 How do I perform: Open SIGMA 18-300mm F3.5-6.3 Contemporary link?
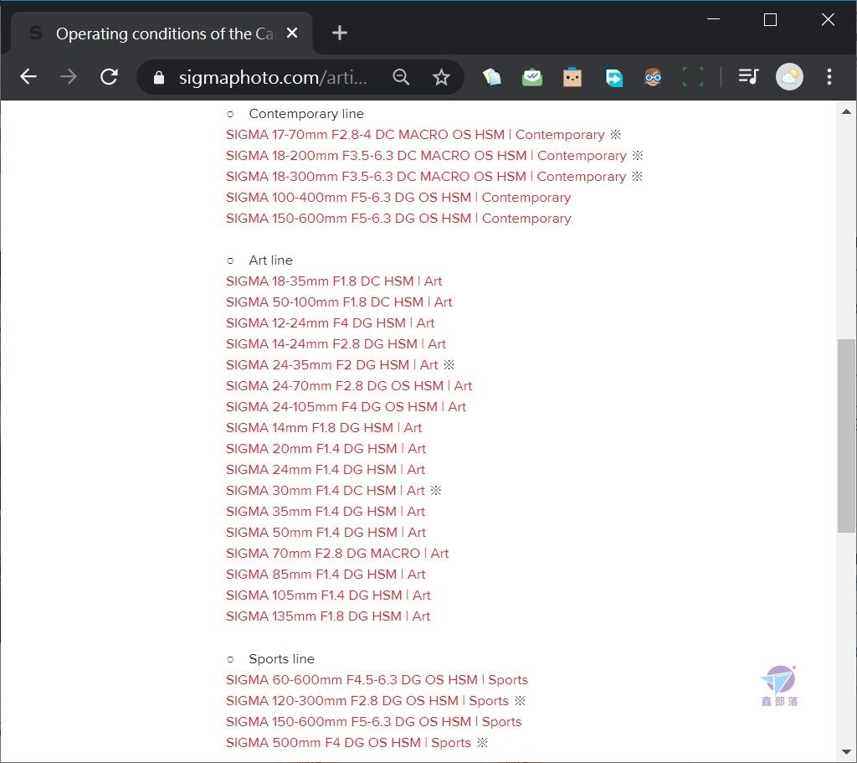coord(426,177)
